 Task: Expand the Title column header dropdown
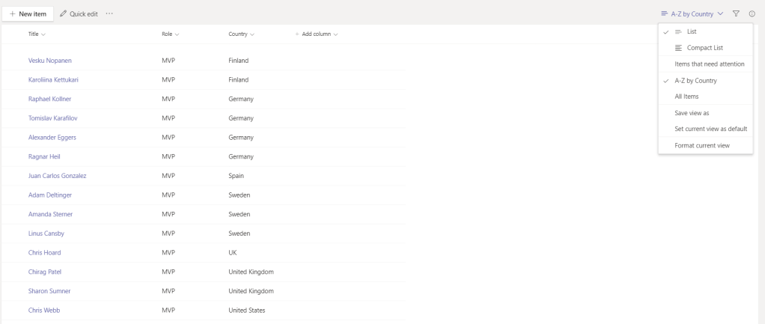37,34
